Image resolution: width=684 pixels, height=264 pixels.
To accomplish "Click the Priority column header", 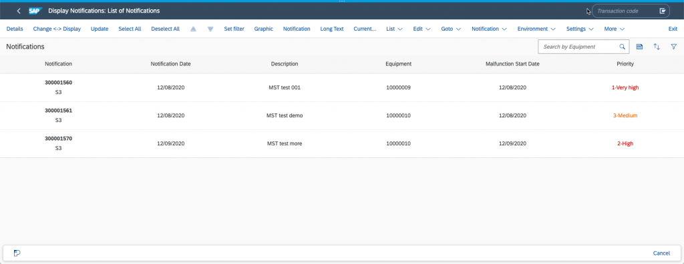I will 625,63.
